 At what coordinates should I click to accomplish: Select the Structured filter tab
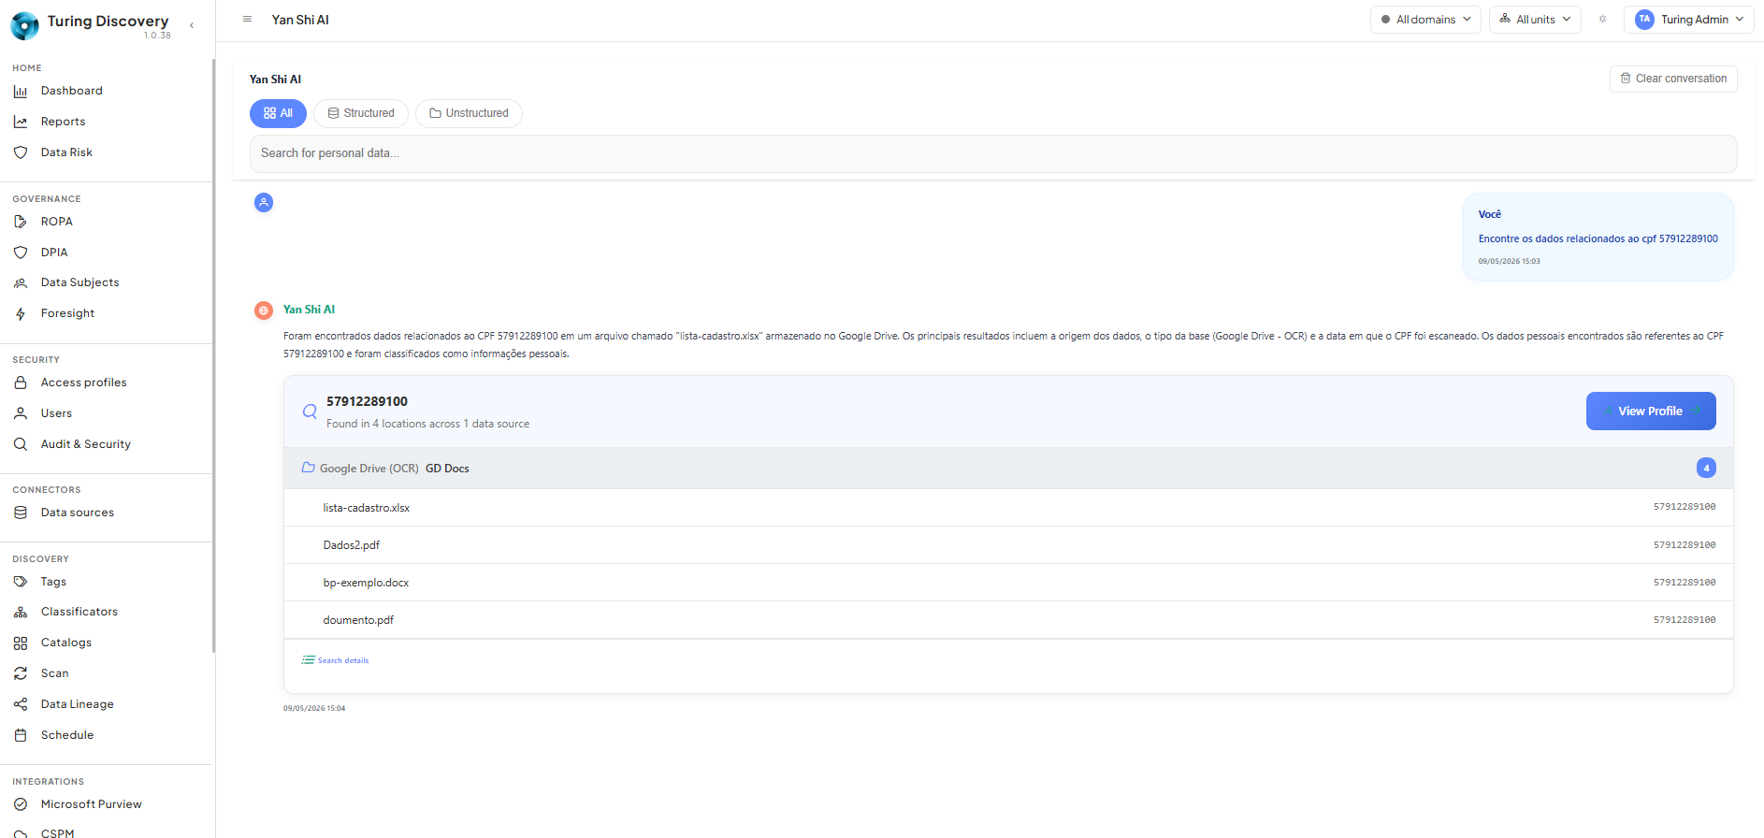[361, 113]
